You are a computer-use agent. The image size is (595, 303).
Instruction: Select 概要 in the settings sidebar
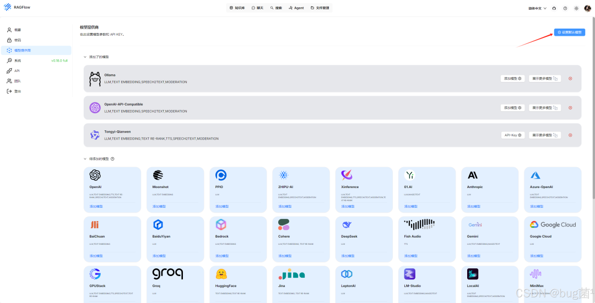[x=36, y=30]
